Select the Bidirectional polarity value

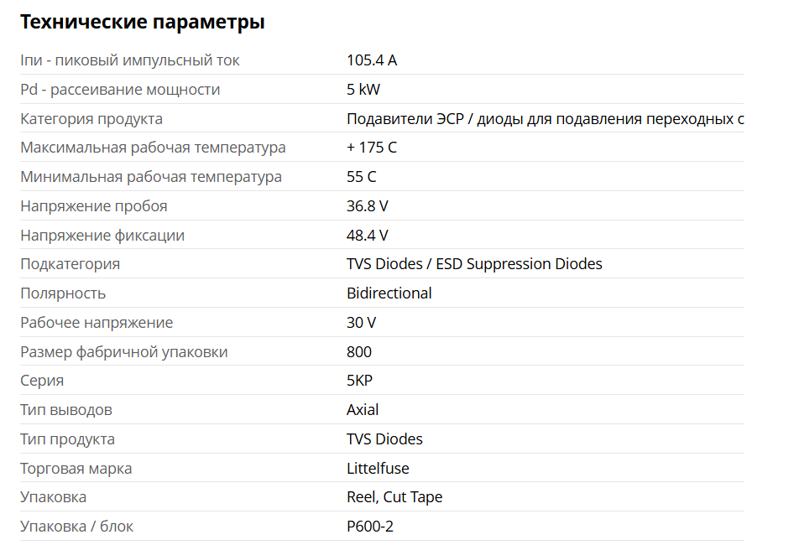389,293
